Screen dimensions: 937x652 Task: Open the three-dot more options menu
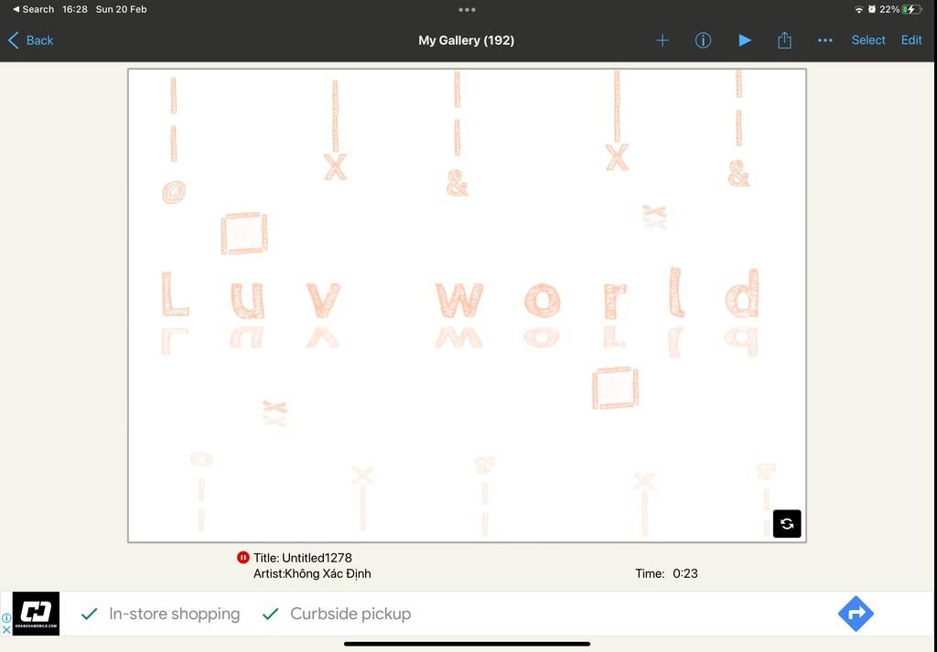(x=825, y=40)
